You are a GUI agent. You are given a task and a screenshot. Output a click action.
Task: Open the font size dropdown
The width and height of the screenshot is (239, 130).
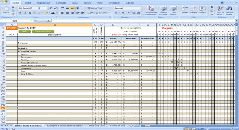click(46, 8)
